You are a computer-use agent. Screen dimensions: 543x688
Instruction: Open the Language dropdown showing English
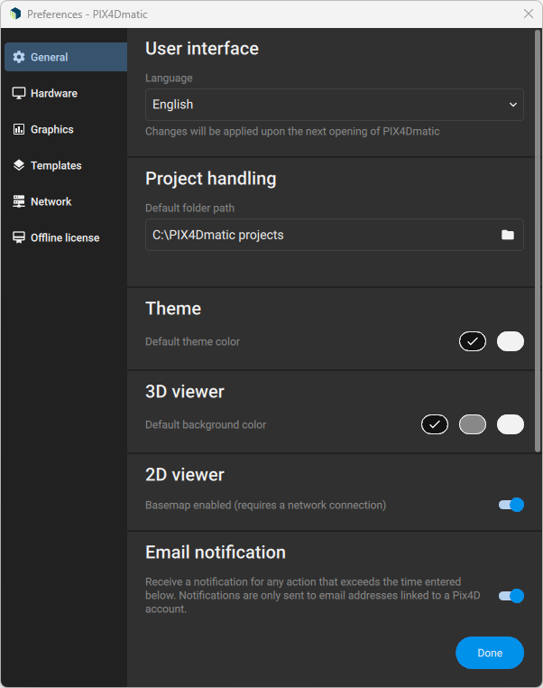(x=335, y=105)
